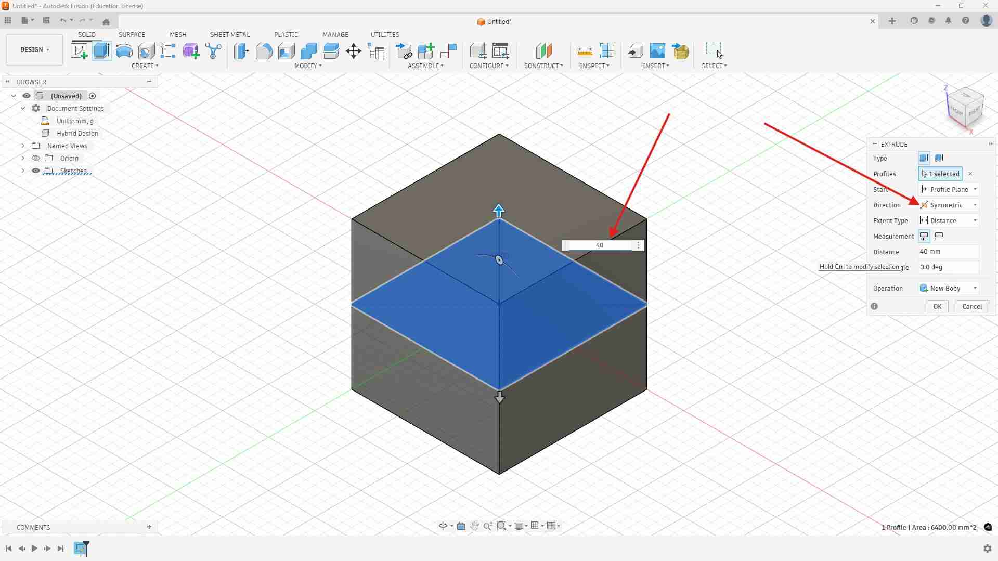Select the thin extrude Type option

[x=939, y=158]
